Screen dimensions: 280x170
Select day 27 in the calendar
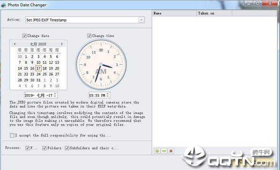57,74
